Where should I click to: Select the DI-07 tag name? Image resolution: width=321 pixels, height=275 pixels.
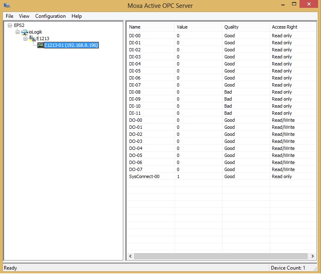point(135,85)
